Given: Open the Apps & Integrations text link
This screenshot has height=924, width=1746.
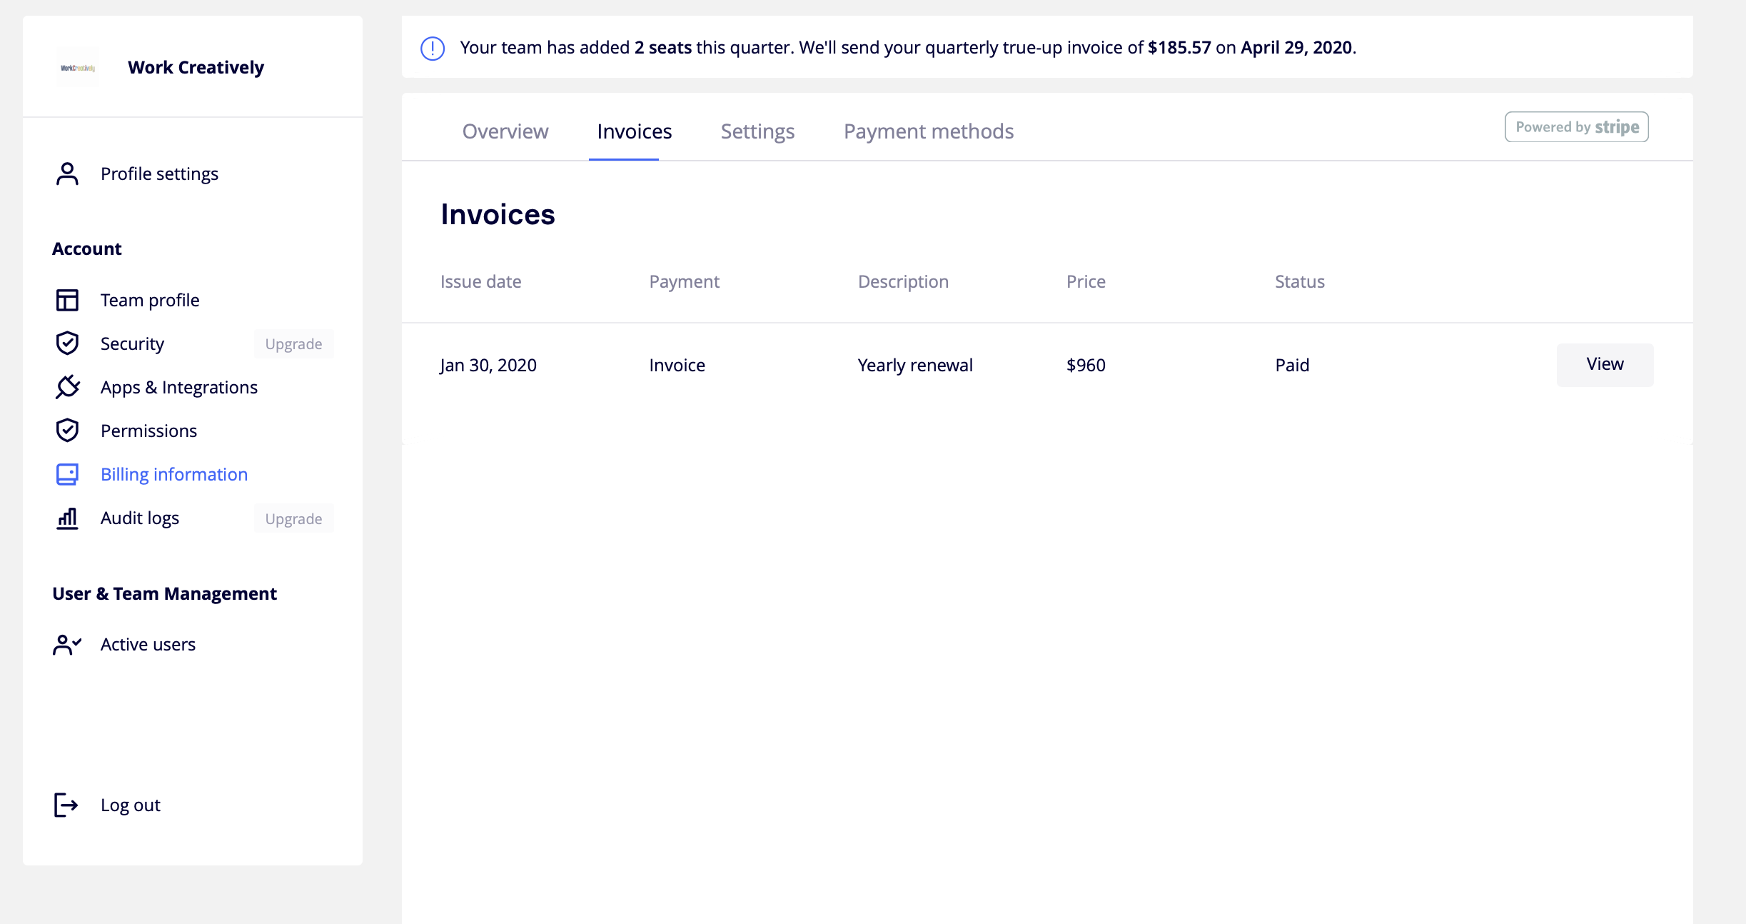Looking at the screenshot, I should pos(178,387).
